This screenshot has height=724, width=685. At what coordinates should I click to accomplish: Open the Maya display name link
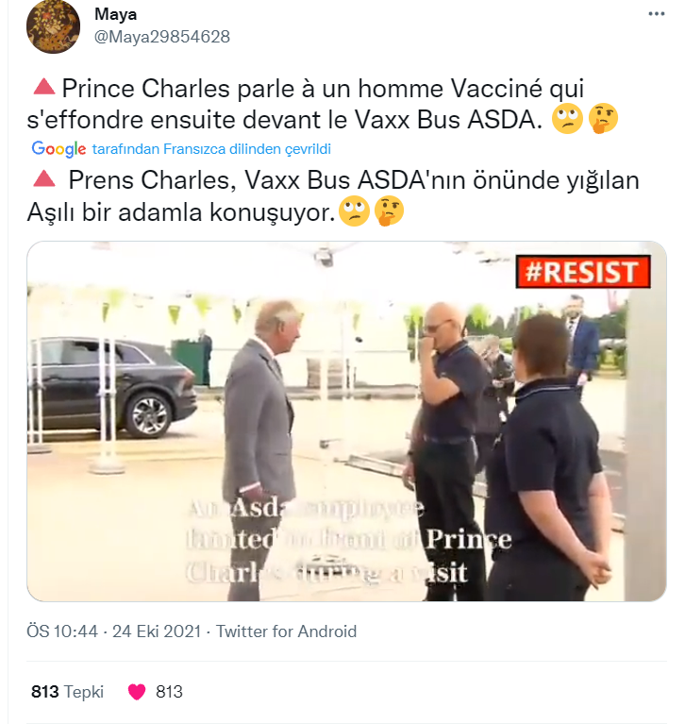pos(115,14)
